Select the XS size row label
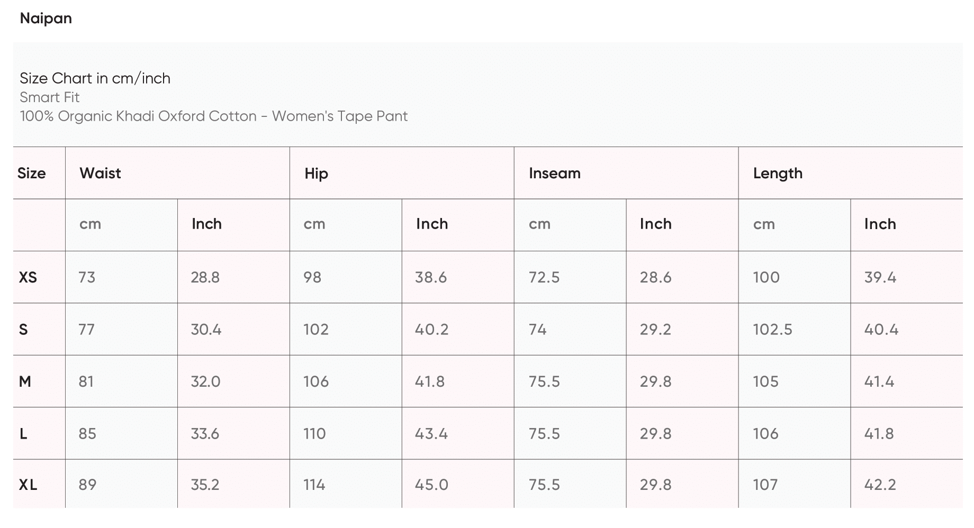Screen dimensions: 974x528 click(x=28, y=277)
